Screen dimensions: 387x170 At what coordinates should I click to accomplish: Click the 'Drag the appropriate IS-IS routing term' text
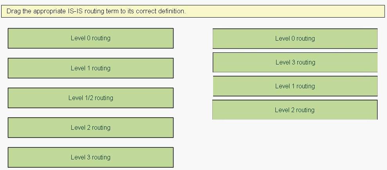[63, 11]
